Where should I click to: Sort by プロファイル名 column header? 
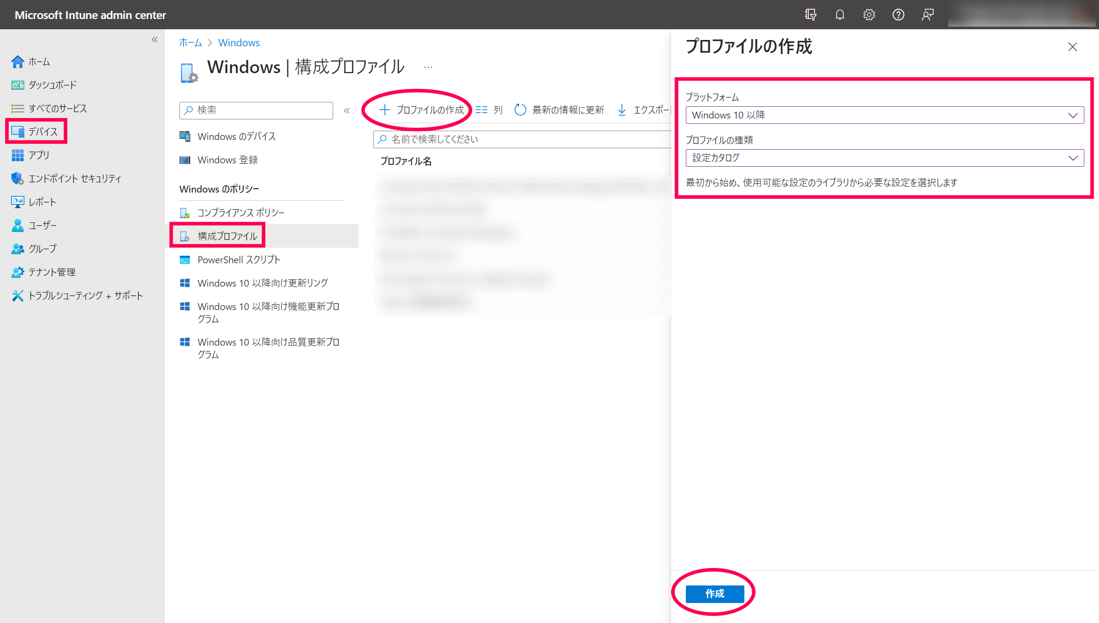(406, 161)
